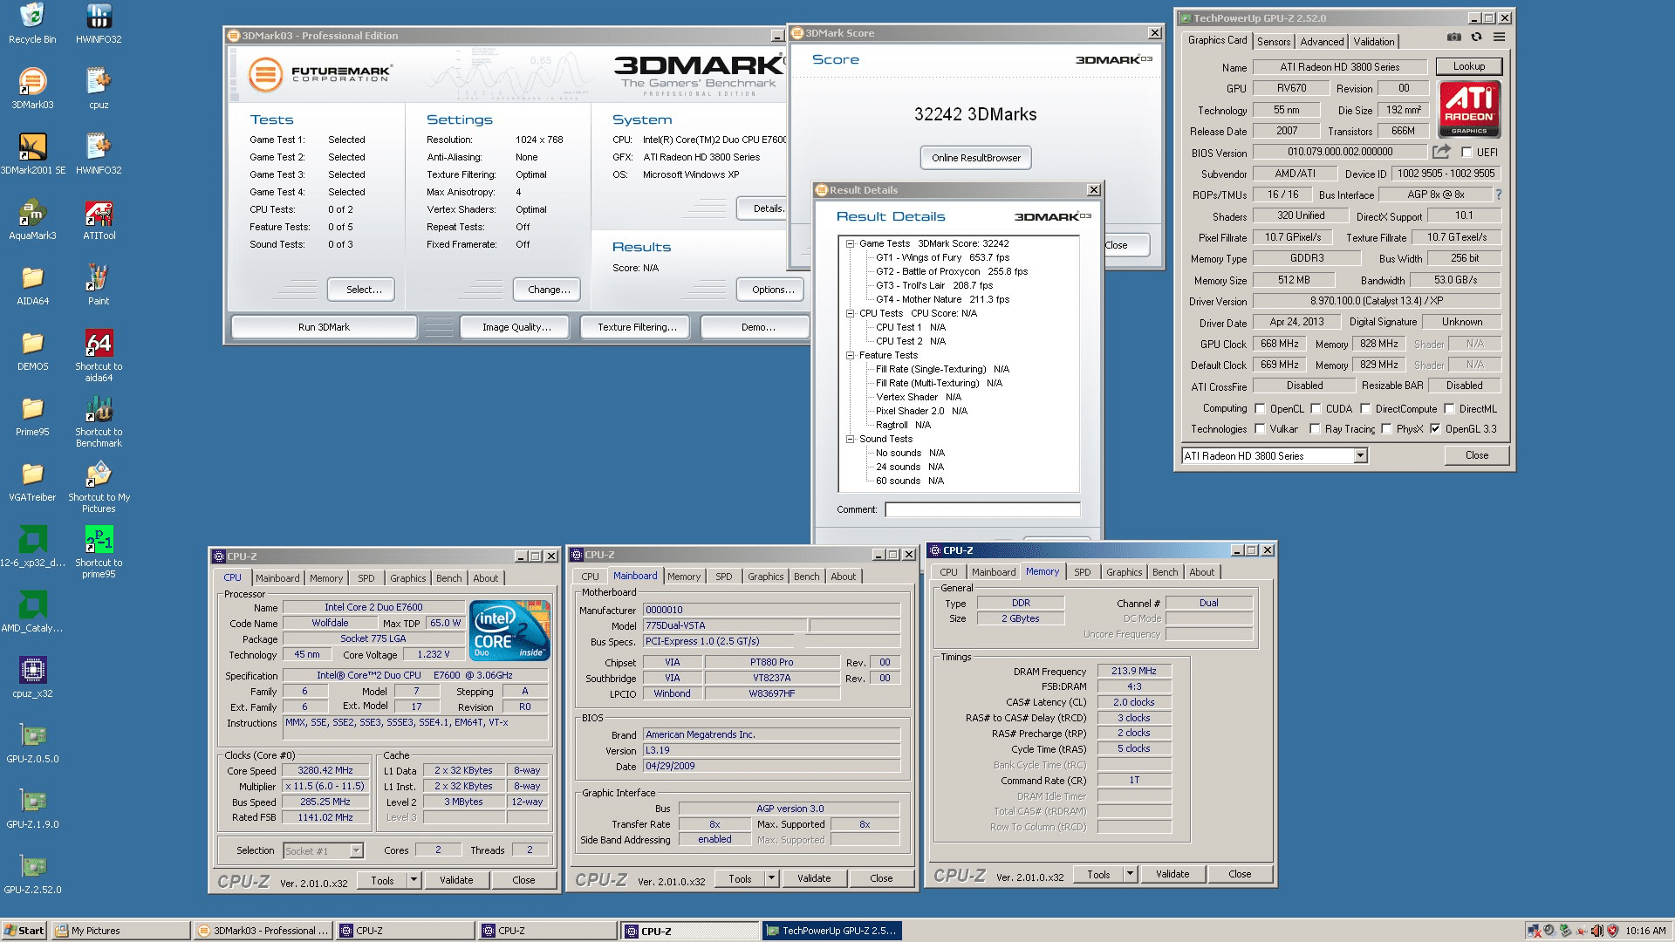Click the ATI Radeon logo in GPU-Z
The height and width of the screenshot is (942, 1675).
(x=1469, y=109)
